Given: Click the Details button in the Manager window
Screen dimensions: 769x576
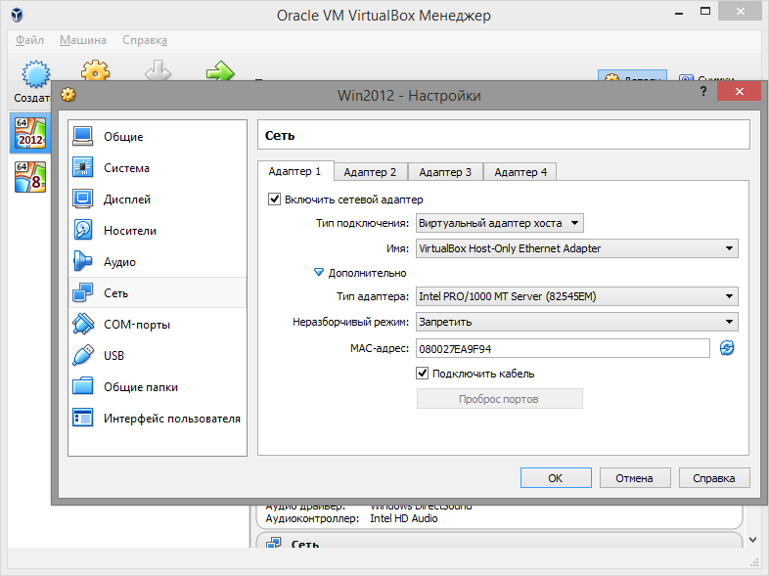Looking at the screenshot, I should [632, 75].
